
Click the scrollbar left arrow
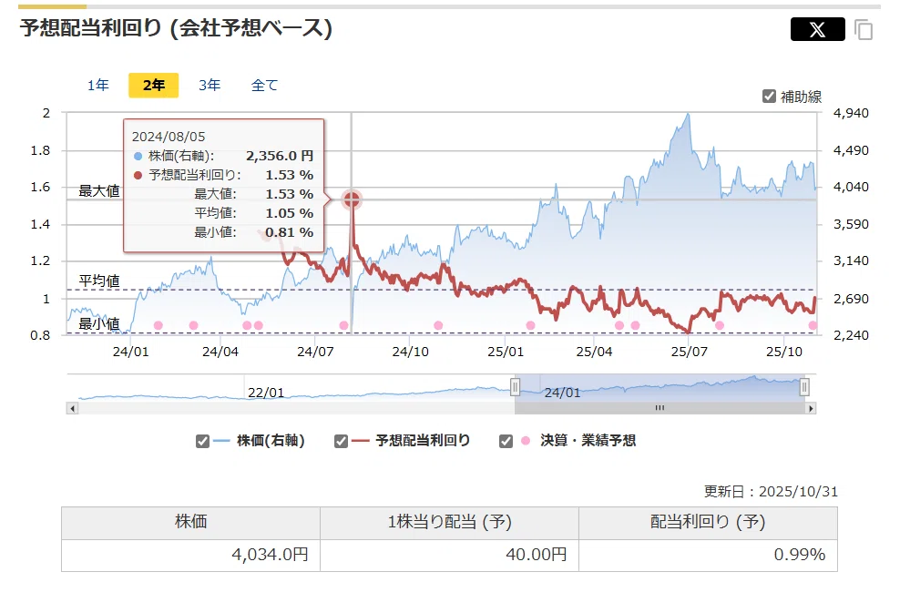click(73, 409)
